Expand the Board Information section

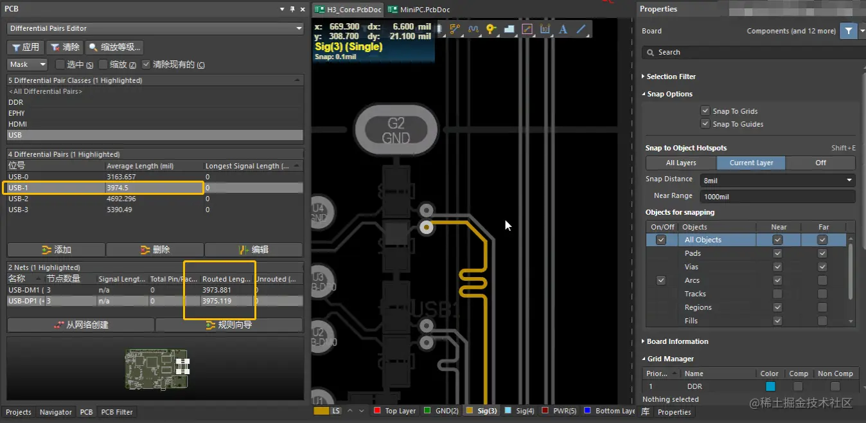(x=675, y=341)
